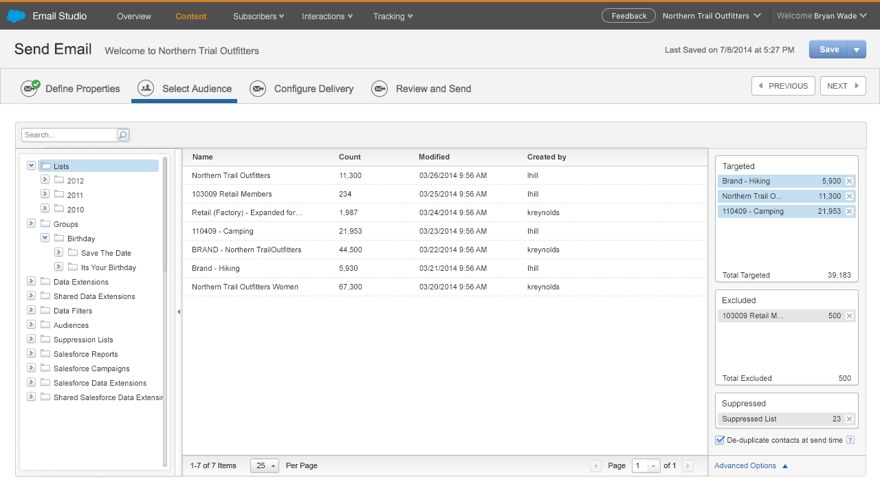Viewport: 880px width, 495px height.
Task: Toggle De-duplicate contacts at send time
Action: tap(720, 440)
